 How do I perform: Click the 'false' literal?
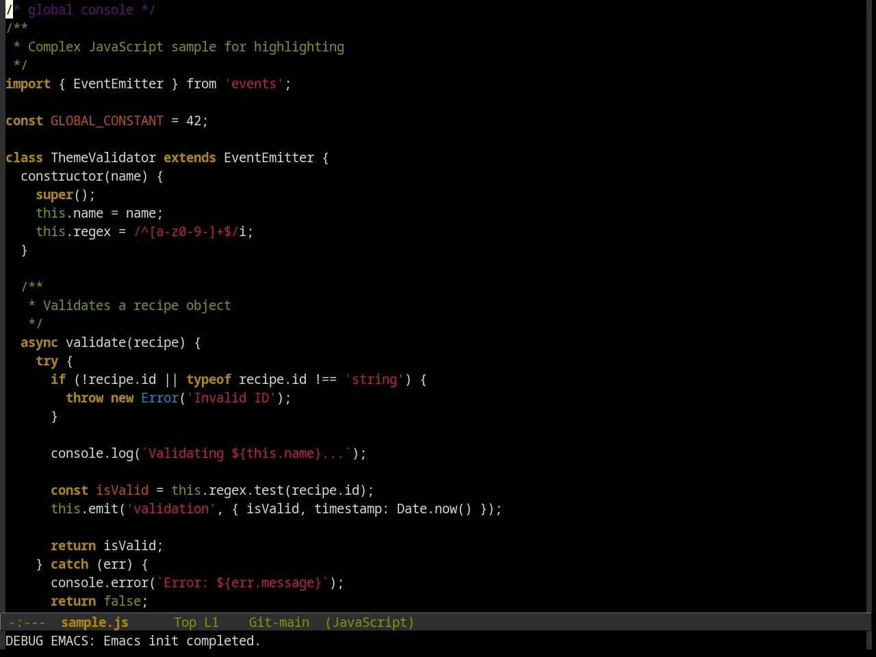[122, 601]
